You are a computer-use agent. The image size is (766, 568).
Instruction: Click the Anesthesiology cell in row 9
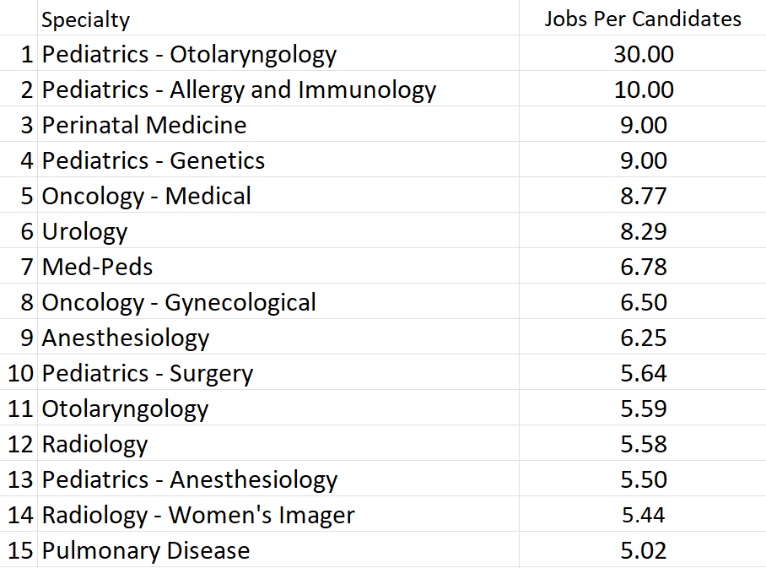tap(278, 337)
